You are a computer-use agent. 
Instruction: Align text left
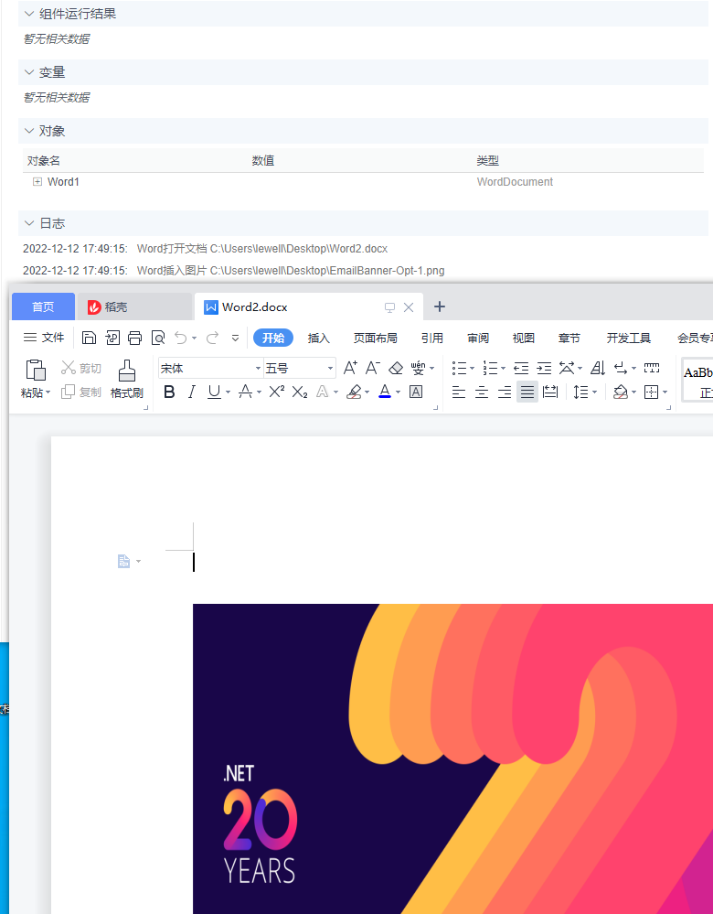tap(459, 392)
